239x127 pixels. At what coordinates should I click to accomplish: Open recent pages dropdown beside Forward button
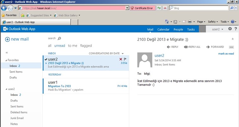(16, 8)
